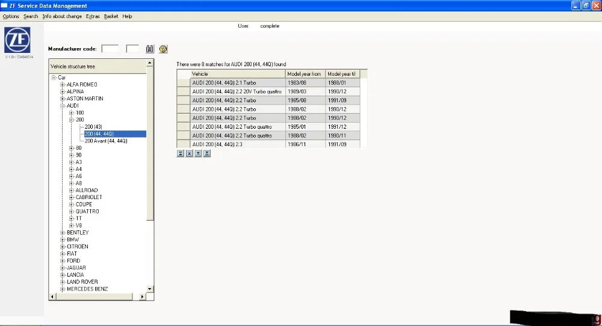The height and width of the screenshot is (326, 602).
Task: Move up one result with up arrow button
Action: point(189,153)
